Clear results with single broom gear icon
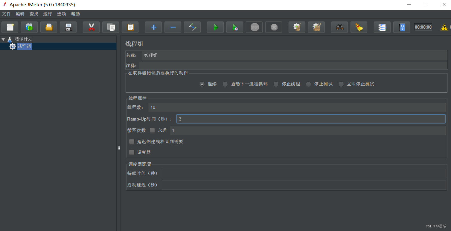 pyautogui.click(x=297, y=27)
